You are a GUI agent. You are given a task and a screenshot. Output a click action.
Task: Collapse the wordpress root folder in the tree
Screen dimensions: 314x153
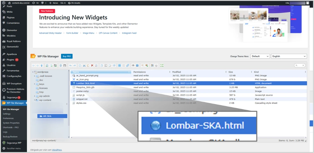32,72
